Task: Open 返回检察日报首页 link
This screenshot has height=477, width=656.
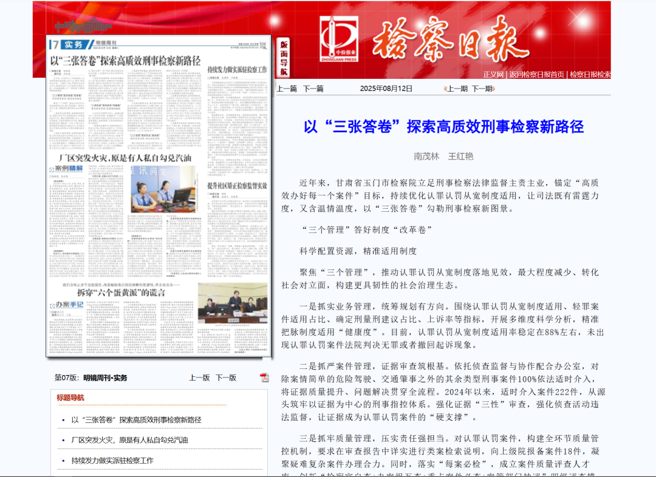Action: pos(536,75)
